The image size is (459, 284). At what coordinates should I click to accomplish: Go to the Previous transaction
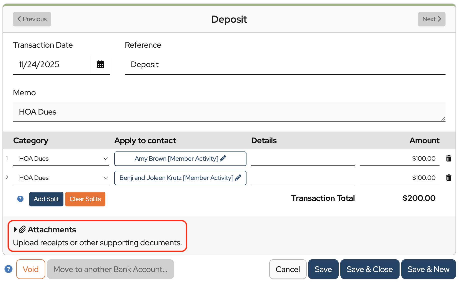pyautogui.click(x=32, y=19)
